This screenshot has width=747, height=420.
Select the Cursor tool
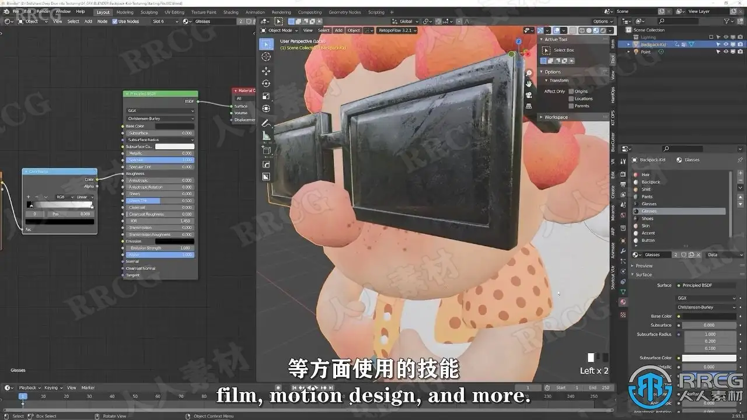[266, 57]
